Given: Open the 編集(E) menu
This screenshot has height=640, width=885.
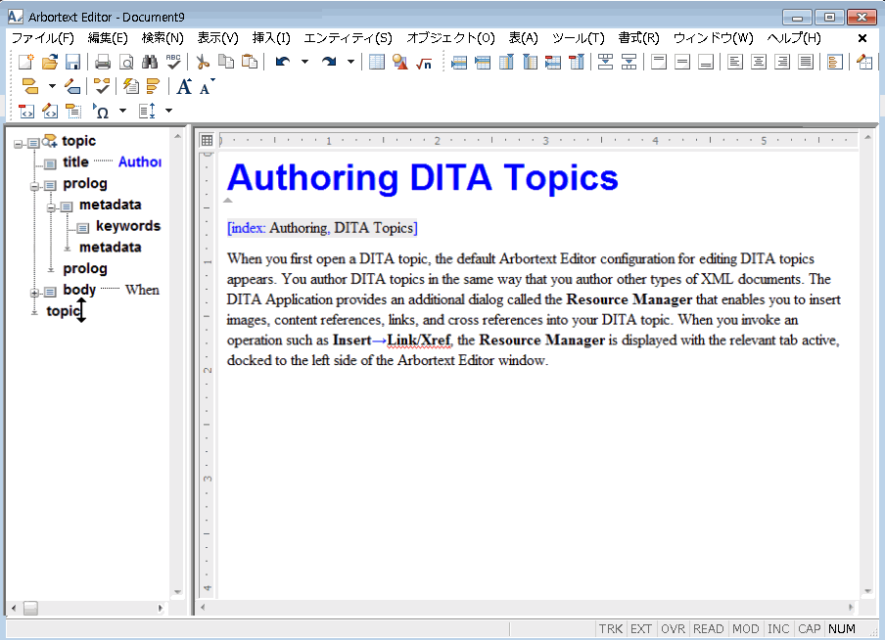Looking at the screenshot, I should [x=108, y=38].
